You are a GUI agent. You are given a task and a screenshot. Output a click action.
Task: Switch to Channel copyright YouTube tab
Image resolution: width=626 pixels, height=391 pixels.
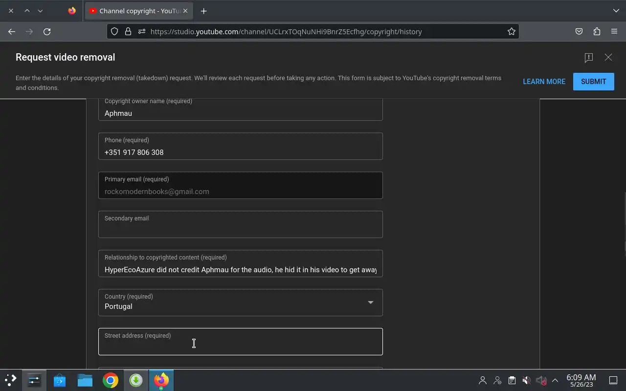(139, 11)
